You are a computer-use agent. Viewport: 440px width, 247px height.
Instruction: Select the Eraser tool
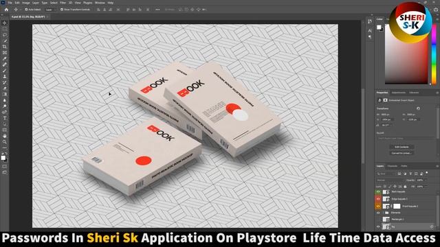(x=5, y=89)
